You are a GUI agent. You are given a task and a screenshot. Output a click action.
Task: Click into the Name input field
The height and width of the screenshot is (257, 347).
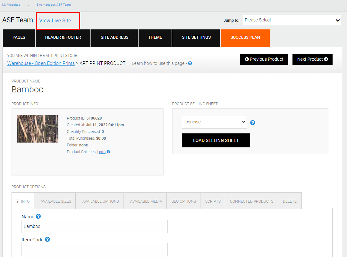click(x=95, y=227)
